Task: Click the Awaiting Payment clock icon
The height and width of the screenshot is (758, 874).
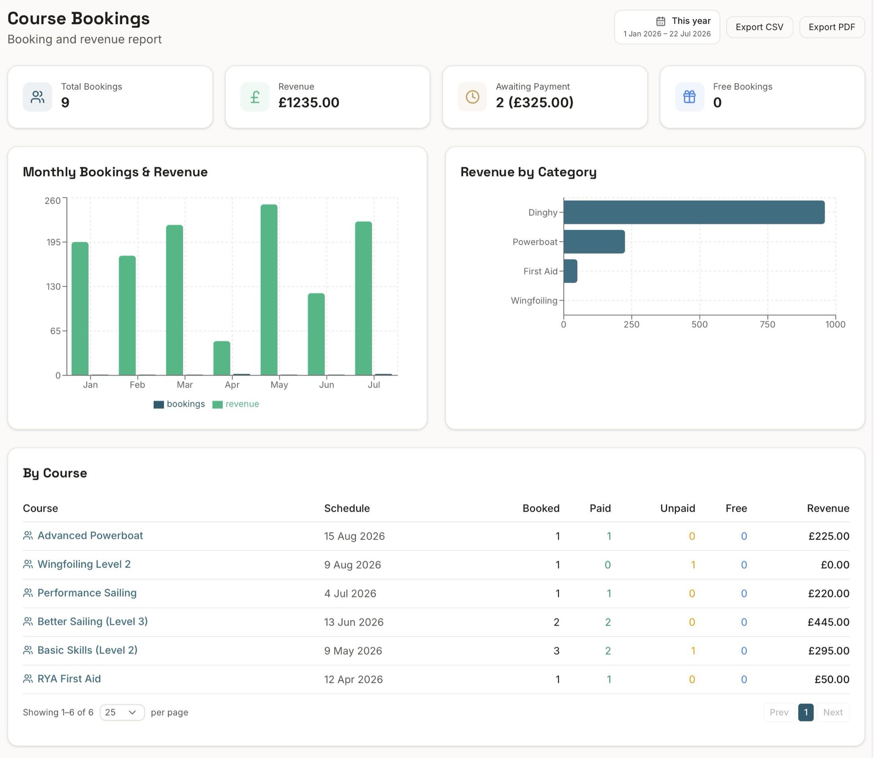Action: (x=472, y=97)
